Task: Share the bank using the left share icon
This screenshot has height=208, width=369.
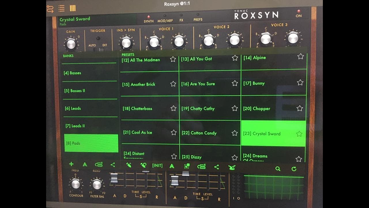Action: [x=113, y=165]
